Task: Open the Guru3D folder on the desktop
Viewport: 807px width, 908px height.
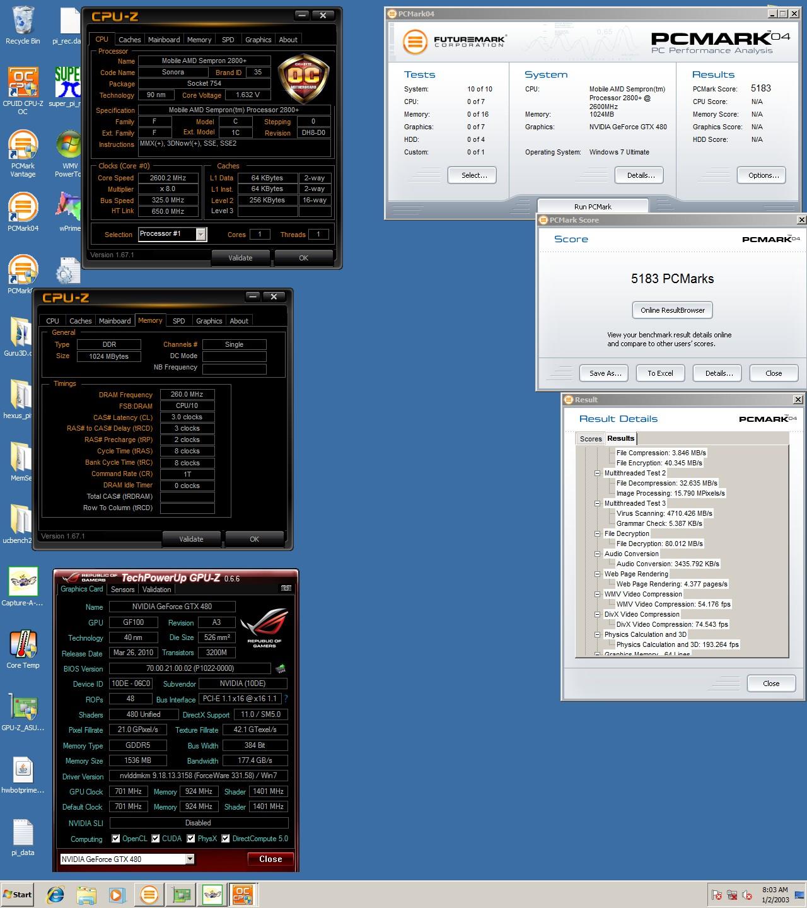Action: pyautogui.click(x=19, y=337)
